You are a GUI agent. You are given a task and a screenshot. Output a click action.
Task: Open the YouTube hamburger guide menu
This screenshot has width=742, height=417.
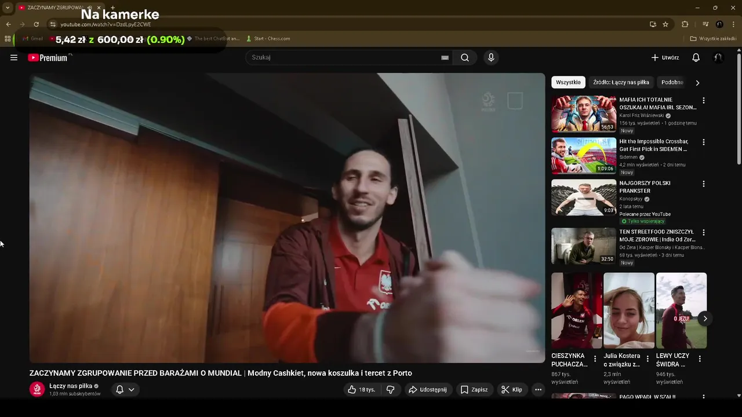[14, 57]
